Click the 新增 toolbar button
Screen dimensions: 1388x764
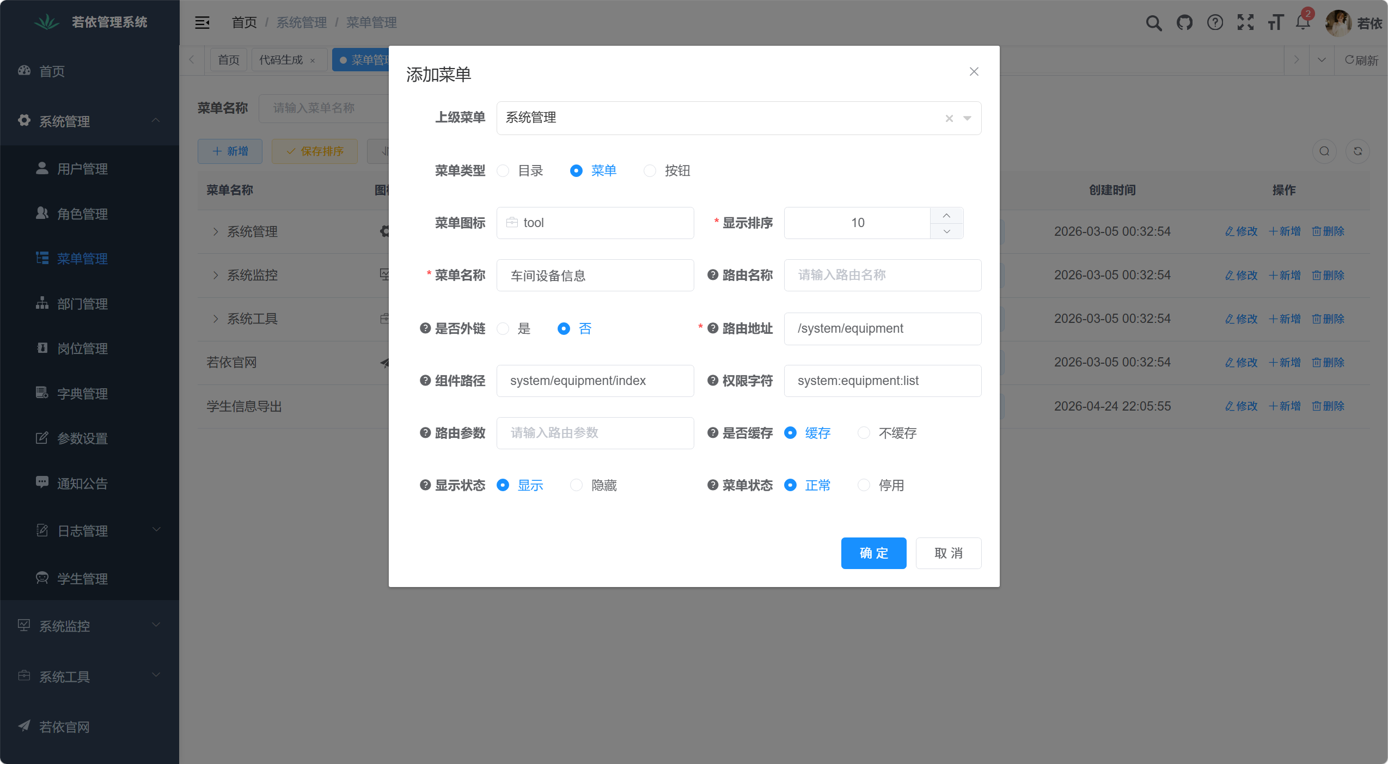[230, 151]
